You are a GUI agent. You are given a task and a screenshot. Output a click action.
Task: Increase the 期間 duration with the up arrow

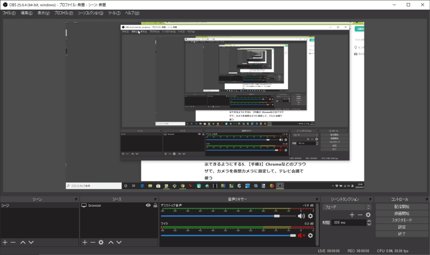pos(369,221)
